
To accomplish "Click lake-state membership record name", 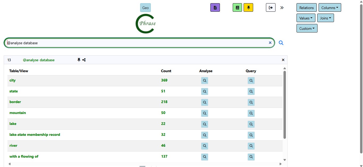I will (x=35, y=135).
